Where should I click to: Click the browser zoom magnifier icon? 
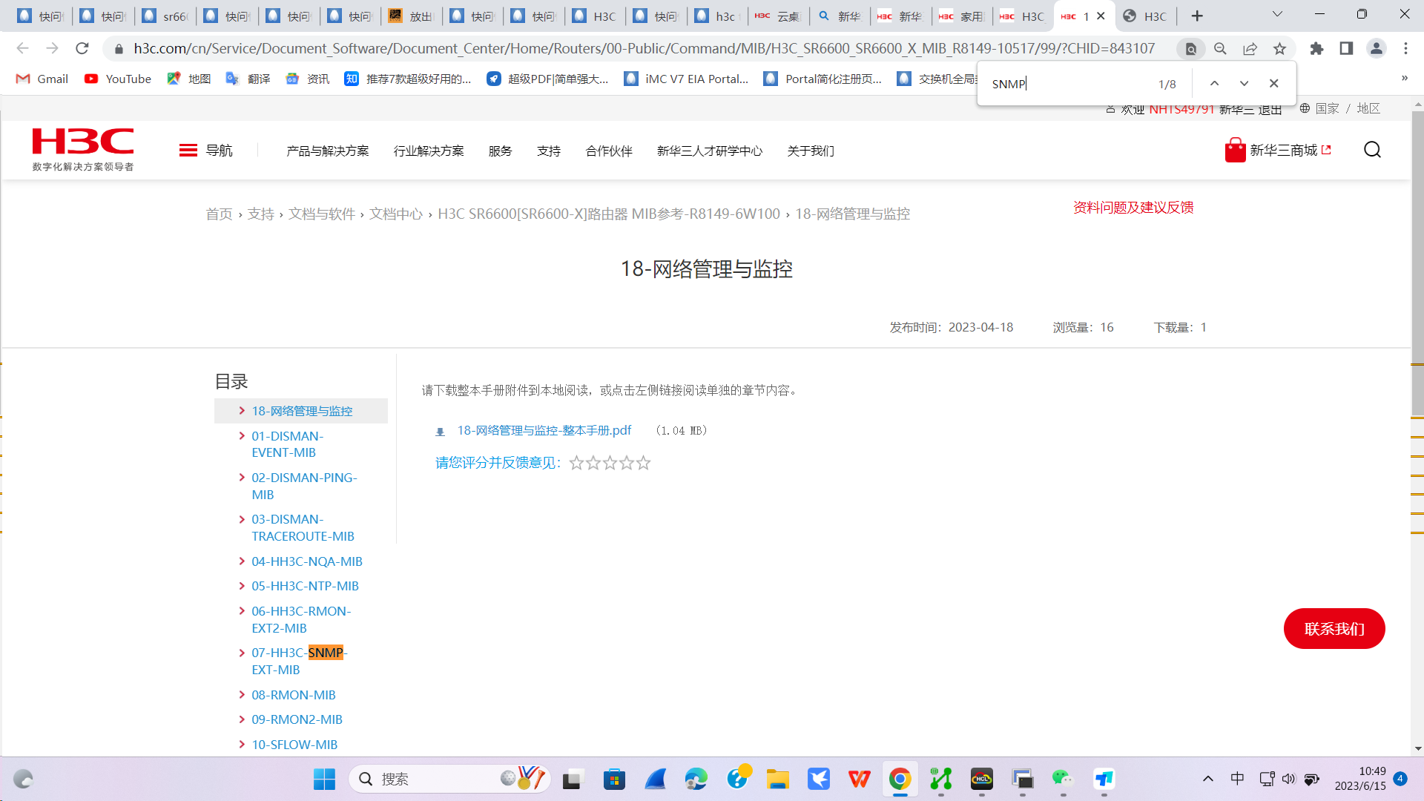[1220, 49]
